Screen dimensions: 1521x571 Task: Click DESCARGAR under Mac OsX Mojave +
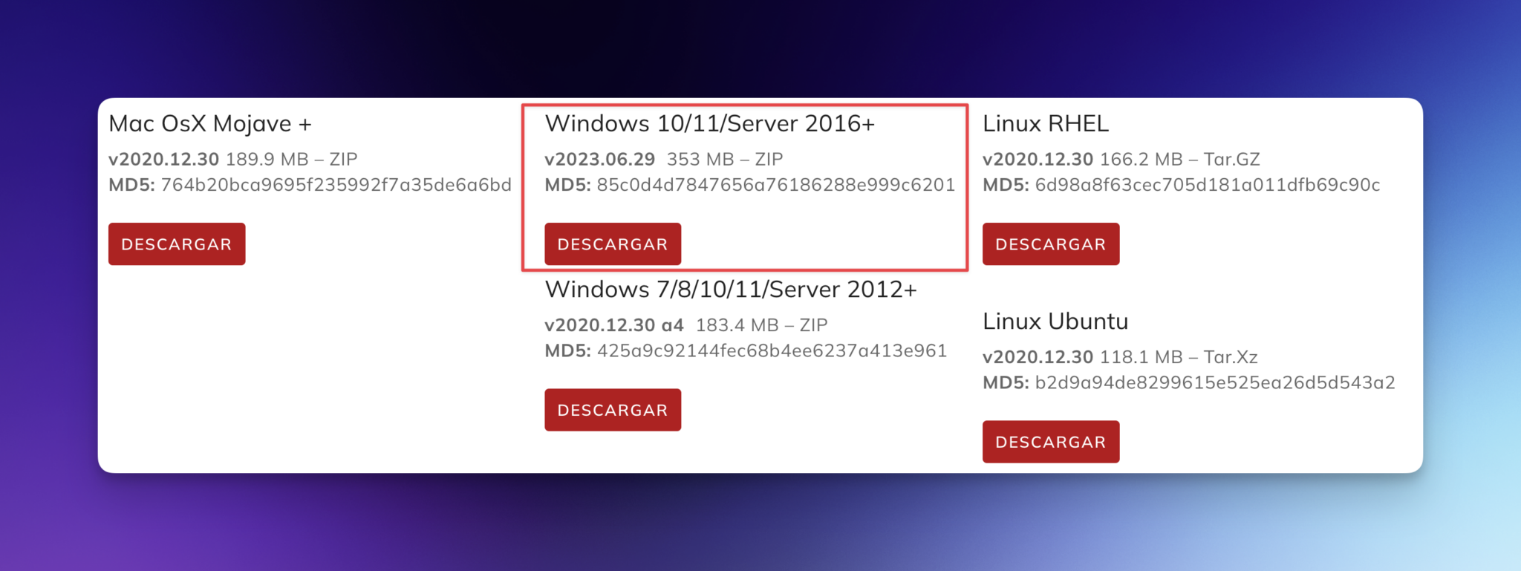(177, 244)
